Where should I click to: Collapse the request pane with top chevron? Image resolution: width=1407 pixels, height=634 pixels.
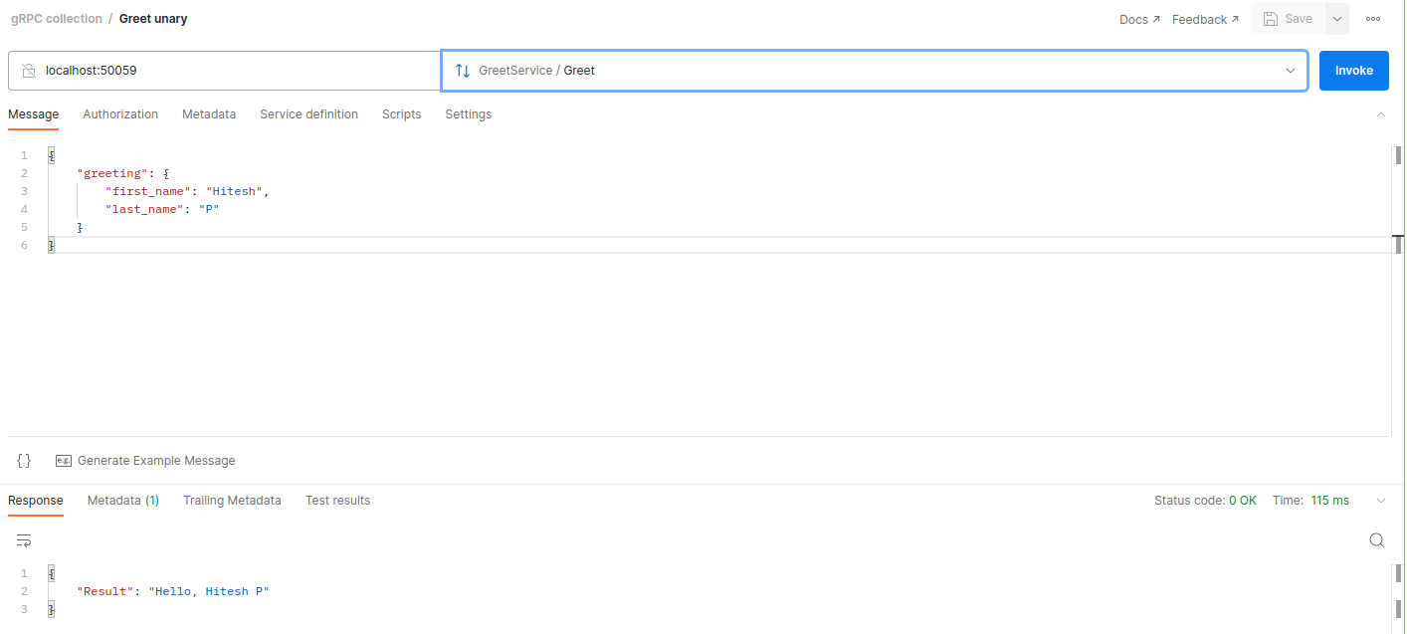click(x=1381, y=114)
